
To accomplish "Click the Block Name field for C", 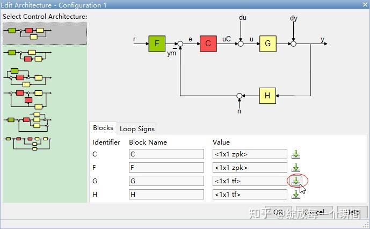I will click(166, 154).
